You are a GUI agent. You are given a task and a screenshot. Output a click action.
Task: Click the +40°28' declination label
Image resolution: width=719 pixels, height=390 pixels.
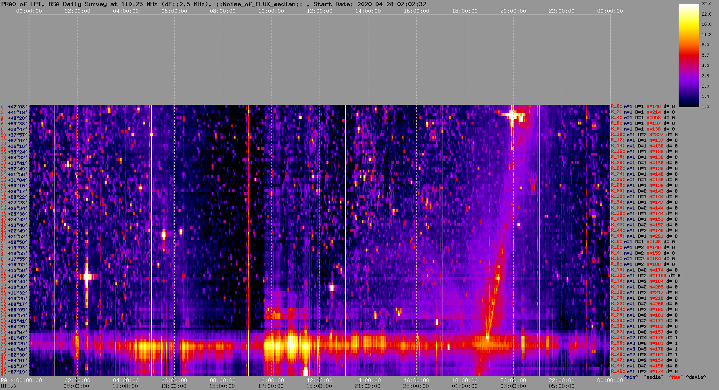[x=17, y=118]
